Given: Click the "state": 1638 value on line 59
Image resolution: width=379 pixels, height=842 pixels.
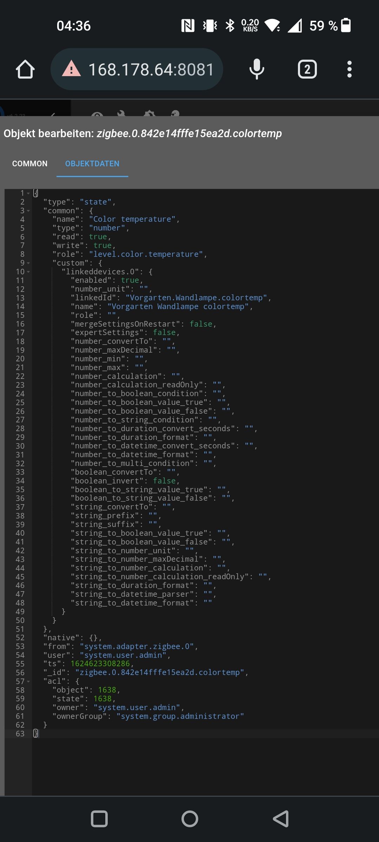Looking at the screenshot, I should click(x=102, y=699).
